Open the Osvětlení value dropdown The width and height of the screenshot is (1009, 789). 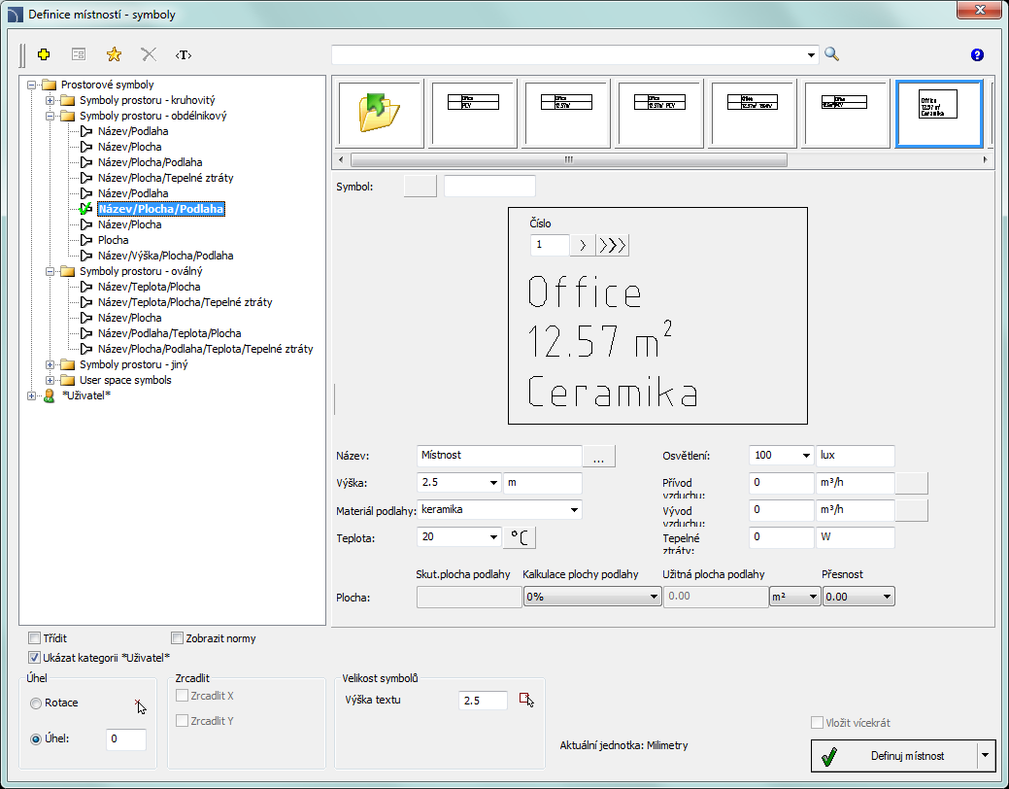(x=806, y=456)
